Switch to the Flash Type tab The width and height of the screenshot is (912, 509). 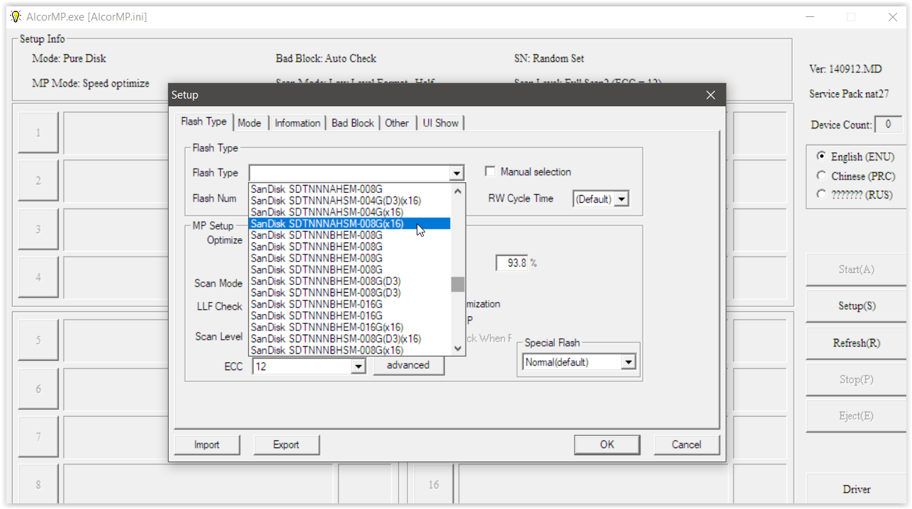click(203, 121)
